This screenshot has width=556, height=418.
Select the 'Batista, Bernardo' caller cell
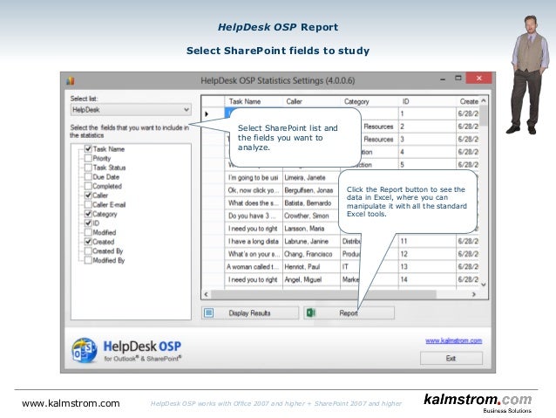[311, 203]
